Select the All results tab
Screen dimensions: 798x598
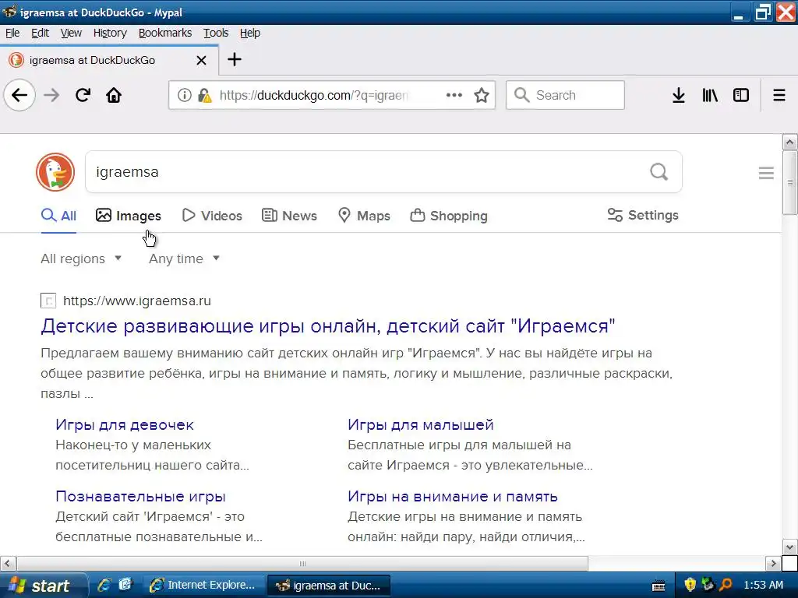[58, 216]
